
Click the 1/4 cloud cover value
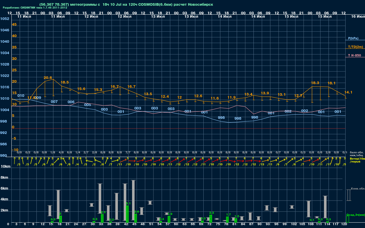tap(78, 153)
